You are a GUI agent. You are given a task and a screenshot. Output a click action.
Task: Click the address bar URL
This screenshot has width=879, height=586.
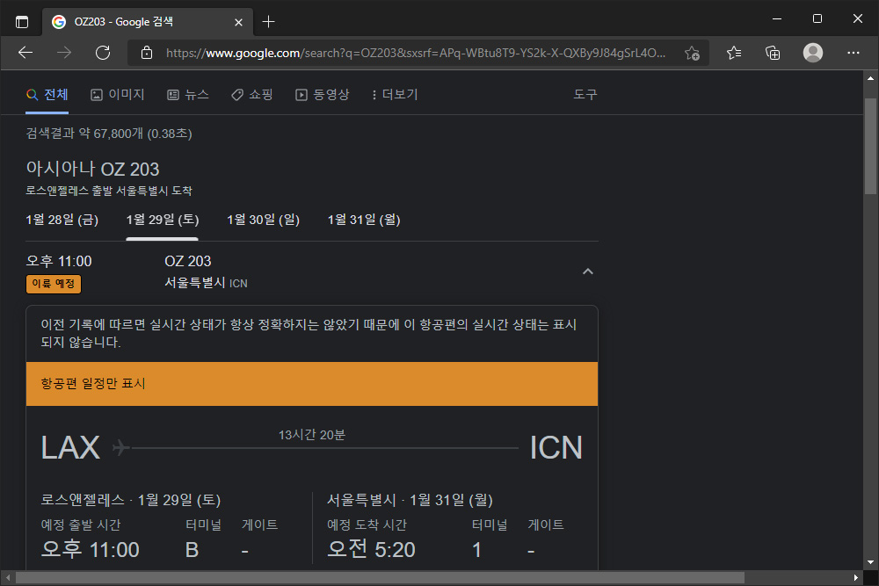coord(416,53)
